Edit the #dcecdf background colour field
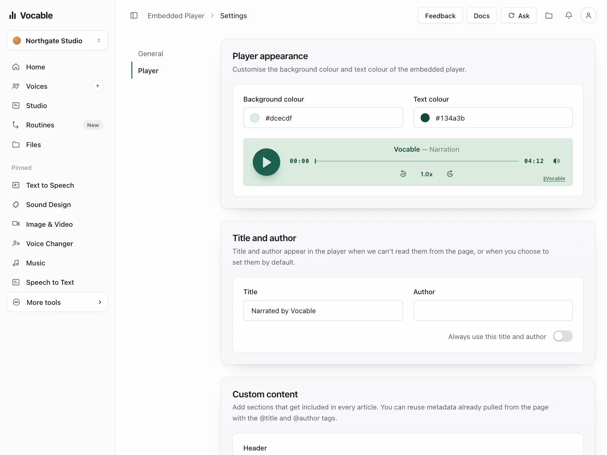This screenshot has height=455, width=607. click(x=323, y=118)
